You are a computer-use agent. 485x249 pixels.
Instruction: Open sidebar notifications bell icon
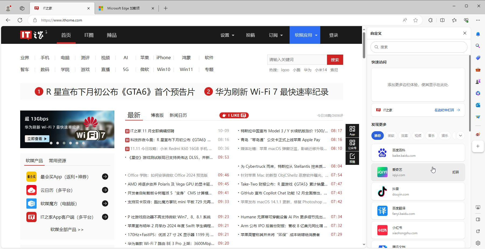click(x=478, y=34)
